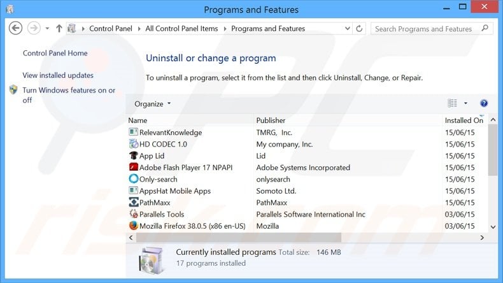Select AppsHat Mobile Apps entry

175,191
